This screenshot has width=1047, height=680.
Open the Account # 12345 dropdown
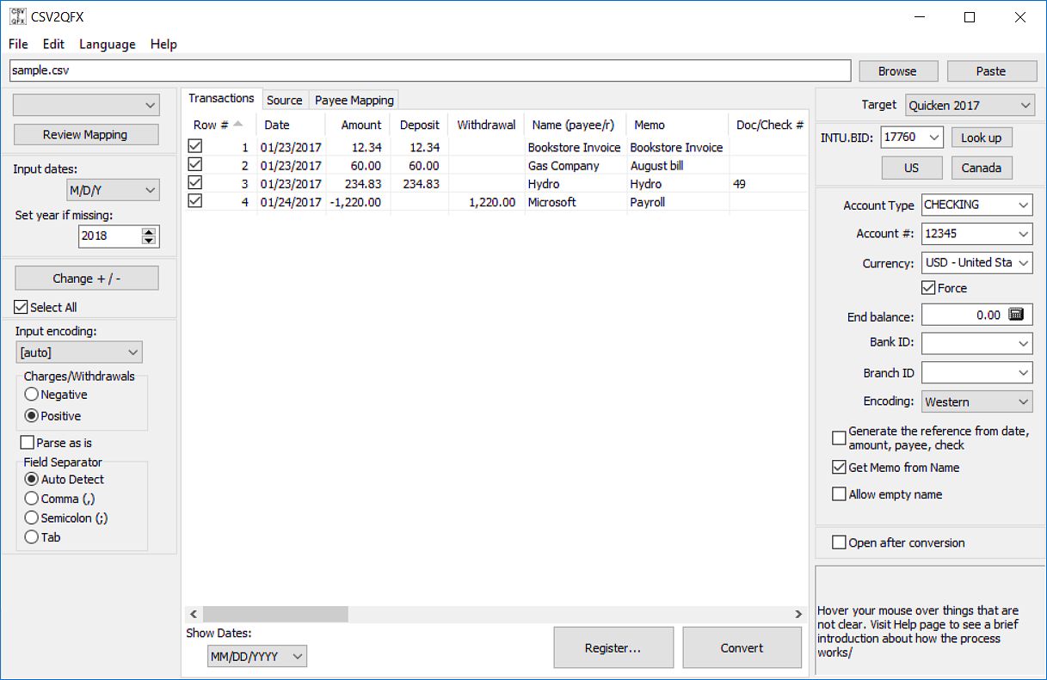tap(976, 234)
